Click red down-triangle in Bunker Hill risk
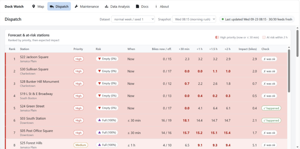300x149 pixels. (99, 83)
